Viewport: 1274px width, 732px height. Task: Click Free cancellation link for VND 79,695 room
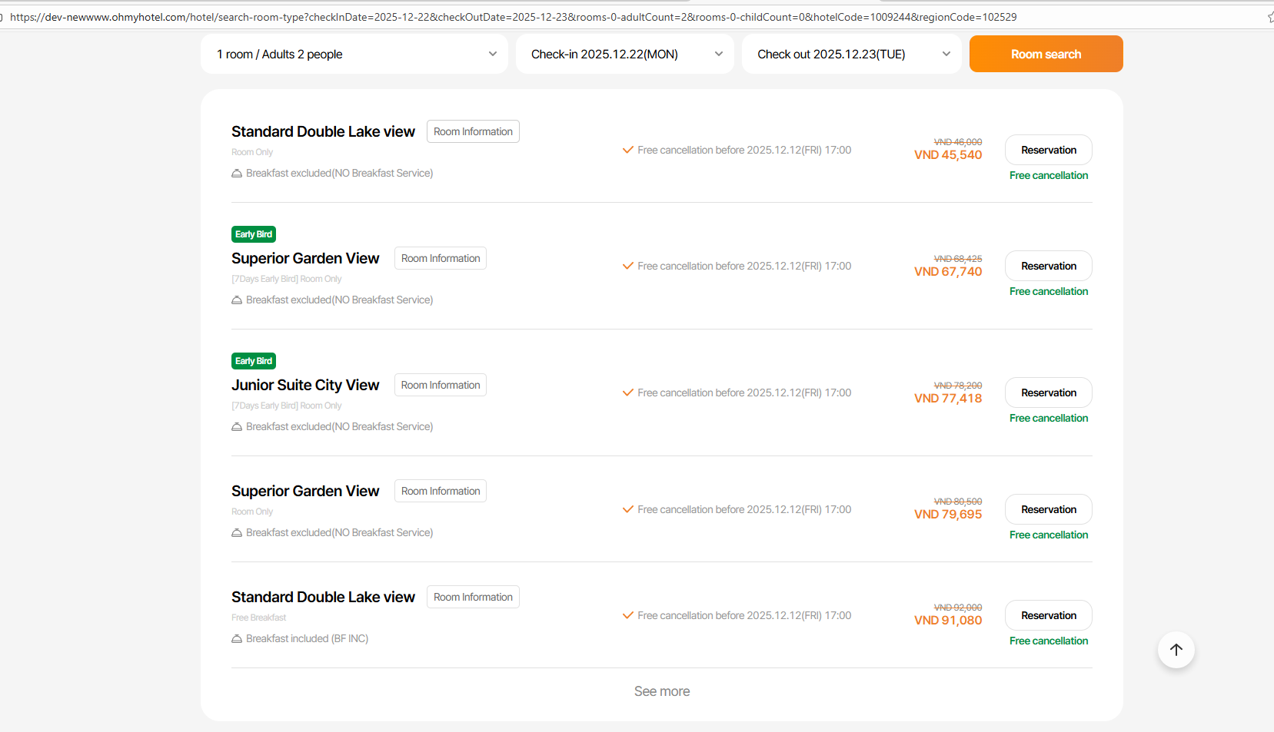[1049, 535]
